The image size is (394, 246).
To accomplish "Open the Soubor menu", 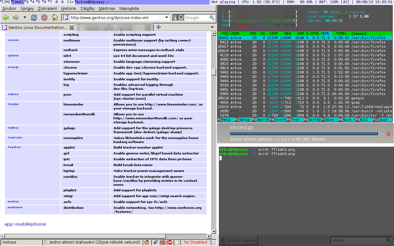I will coord(9,8).
